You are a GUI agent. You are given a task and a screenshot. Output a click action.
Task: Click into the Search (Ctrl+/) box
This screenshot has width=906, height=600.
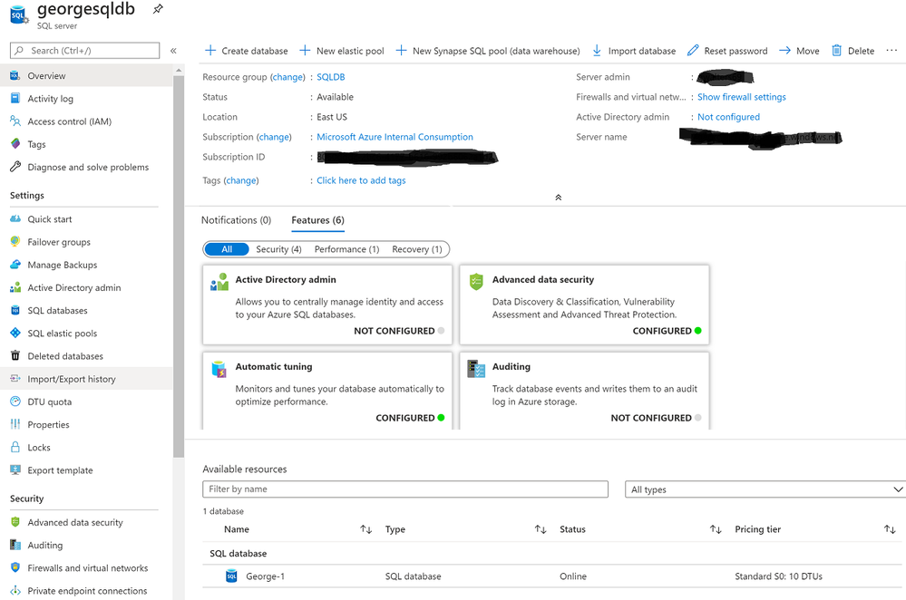[85, 50]
